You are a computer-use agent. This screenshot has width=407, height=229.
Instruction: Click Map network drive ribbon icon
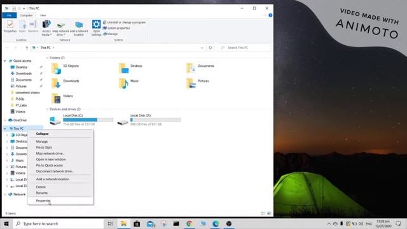[x=61, y=27]
